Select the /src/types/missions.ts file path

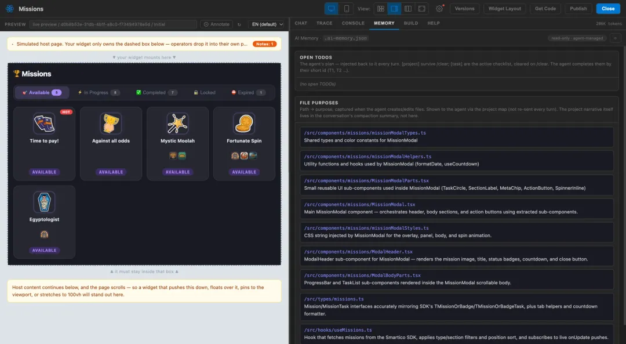pyautogui.click(x=334, y=299)
